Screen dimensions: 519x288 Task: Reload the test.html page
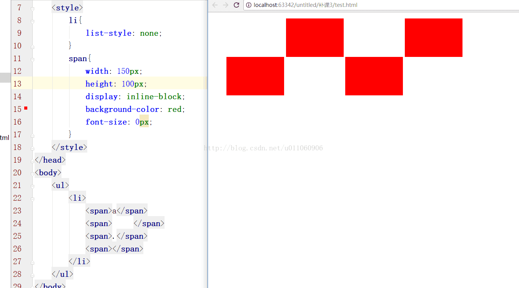(236, 5)
